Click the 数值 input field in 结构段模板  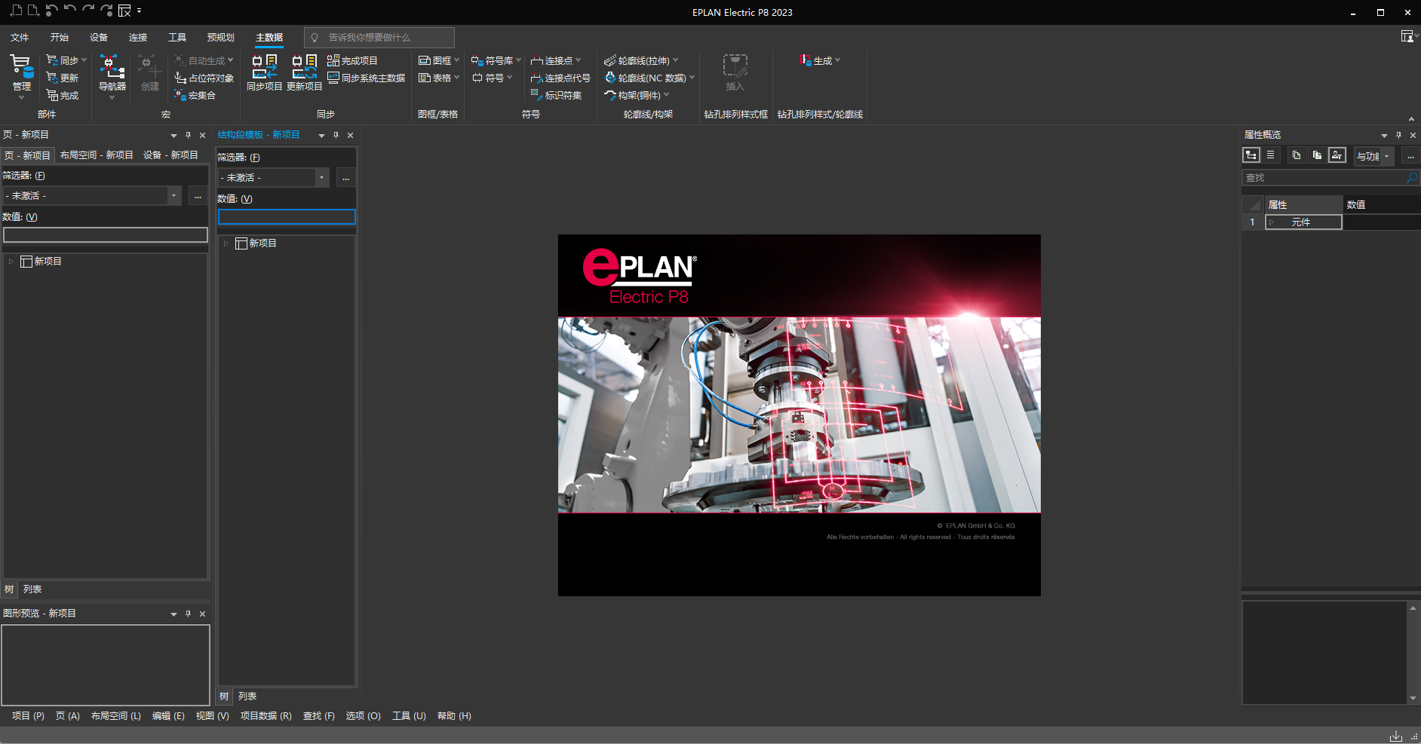coord(287,217)
